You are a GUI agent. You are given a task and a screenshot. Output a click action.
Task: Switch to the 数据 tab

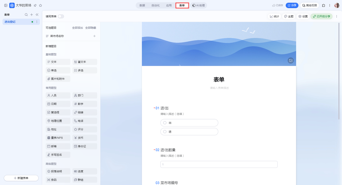[142, 5]
